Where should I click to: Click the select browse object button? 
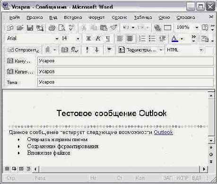point(211,154)
